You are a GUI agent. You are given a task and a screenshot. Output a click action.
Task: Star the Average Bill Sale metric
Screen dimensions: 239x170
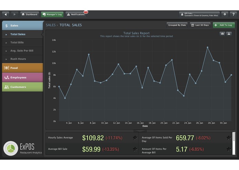pyautogui.click(x=135, y=149)
